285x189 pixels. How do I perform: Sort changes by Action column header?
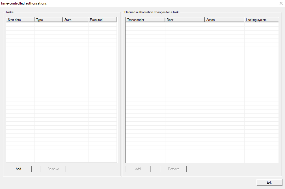pyautogui.click(x=224, y=20)
